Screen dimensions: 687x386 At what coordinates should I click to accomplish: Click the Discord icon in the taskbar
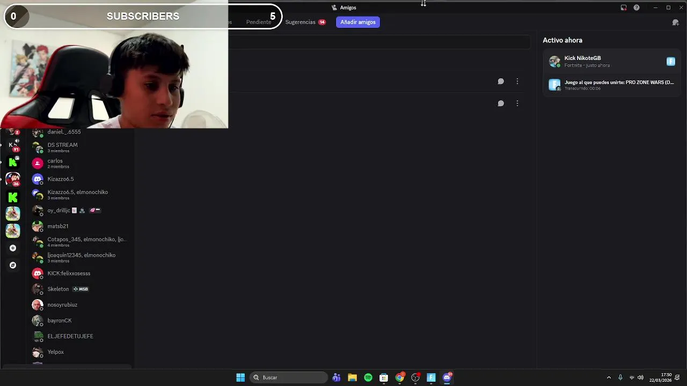pyautogui.click(x=447, y=377)
